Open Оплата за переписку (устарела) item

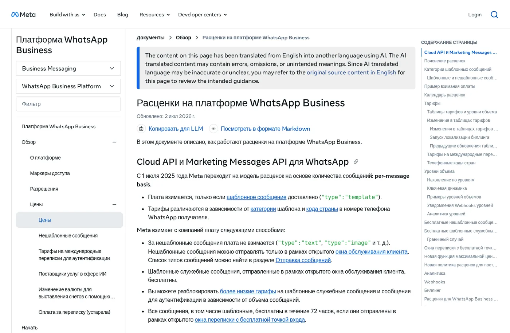pos(74,312)
